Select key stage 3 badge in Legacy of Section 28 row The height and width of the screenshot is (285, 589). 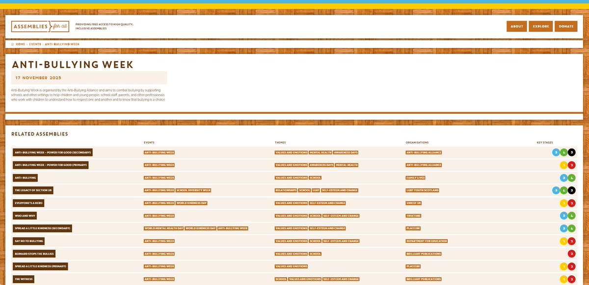(556, 190)
